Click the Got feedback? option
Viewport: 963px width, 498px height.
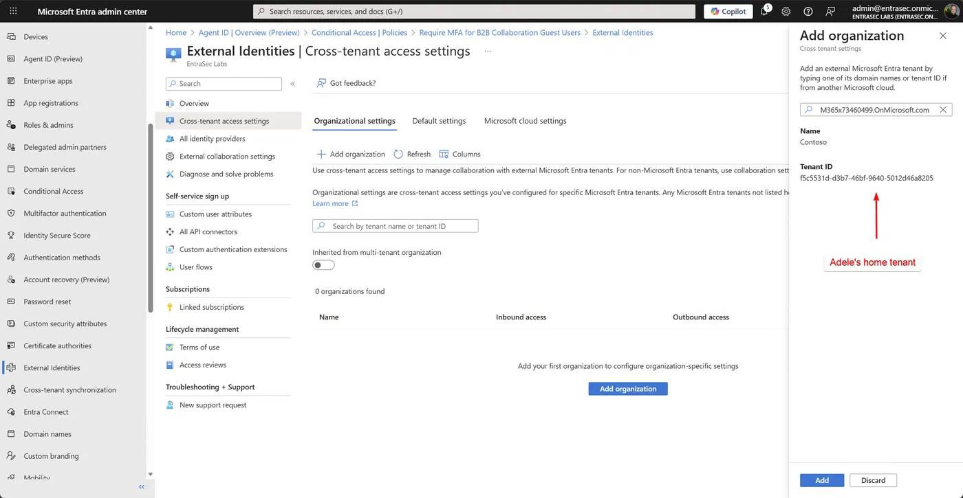(346, 83)
